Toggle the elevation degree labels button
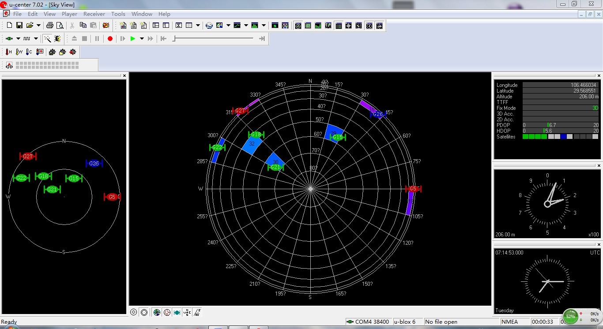The image size is (603, 329). click(197, 312)
